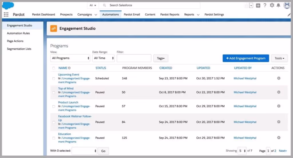Select the Product Launch row checkbox
The image size is (293, 158).
54,106
